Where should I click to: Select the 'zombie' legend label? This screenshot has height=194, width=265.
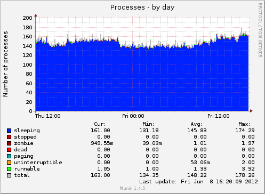(23, 143)
